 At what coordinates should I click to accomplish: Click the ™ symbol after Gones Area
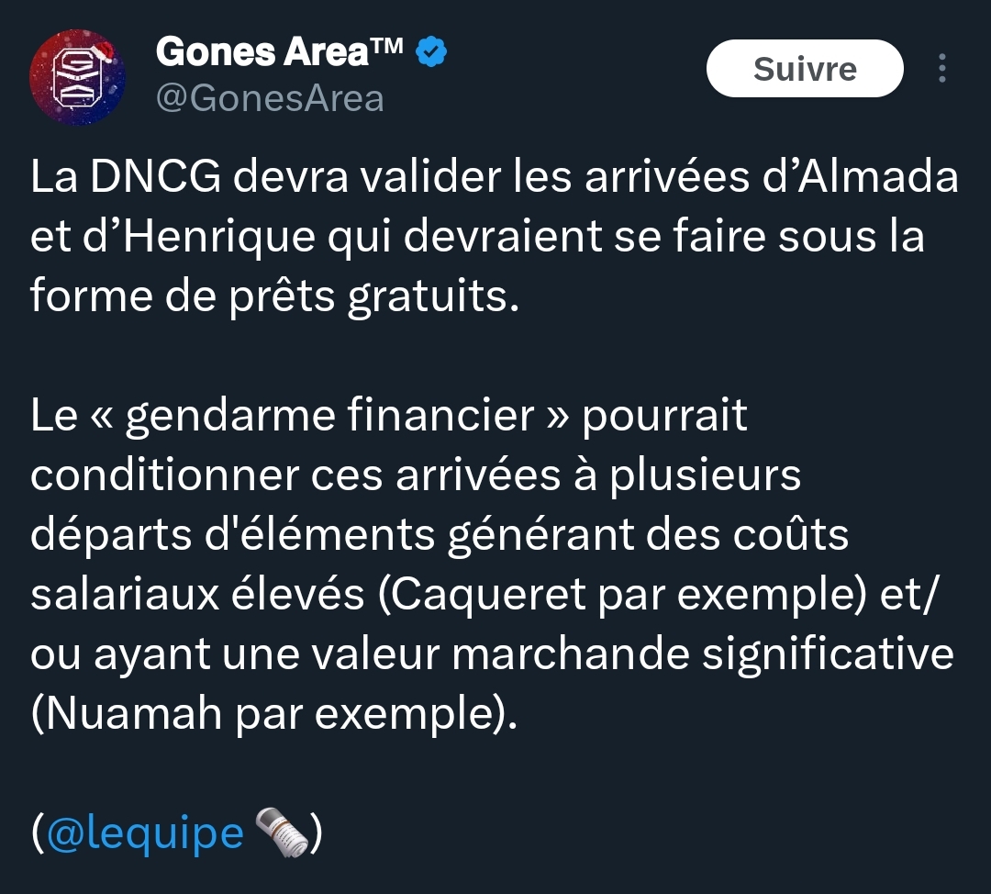(385, 46)
